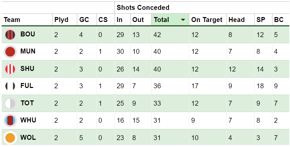This screenshot has width=290, height=147.
Task: Select the TOT half-white badge icon
Action: 10,103
